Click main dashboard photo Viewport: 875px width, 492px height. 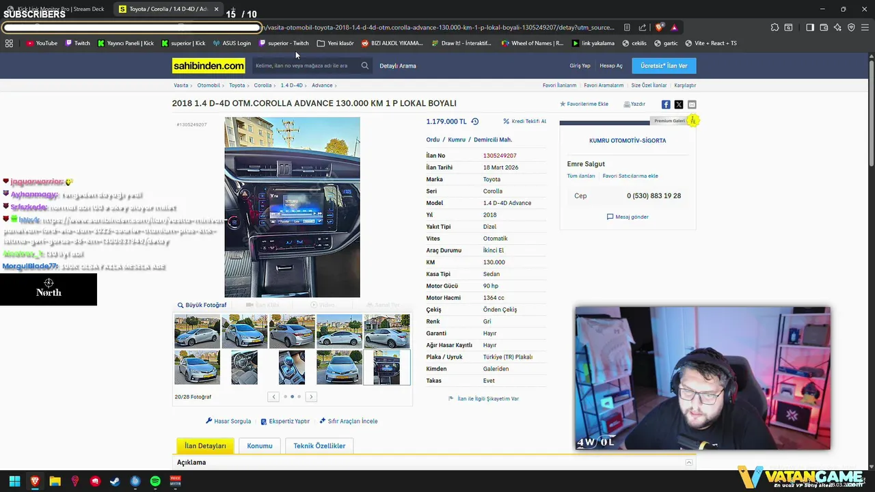pos(292,207)
